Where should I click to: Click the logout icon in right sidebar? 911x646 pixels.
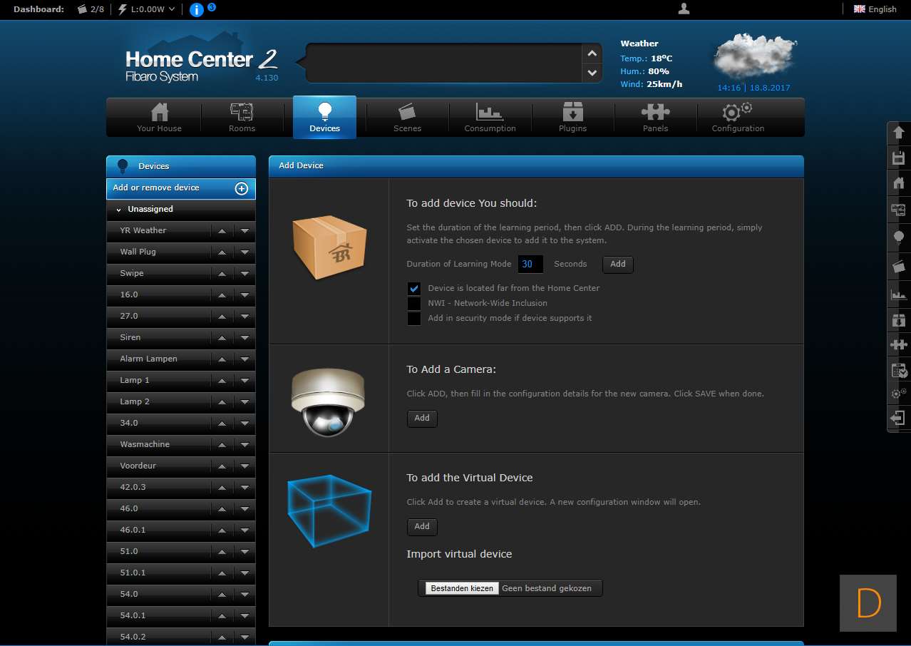coord(898,418)
